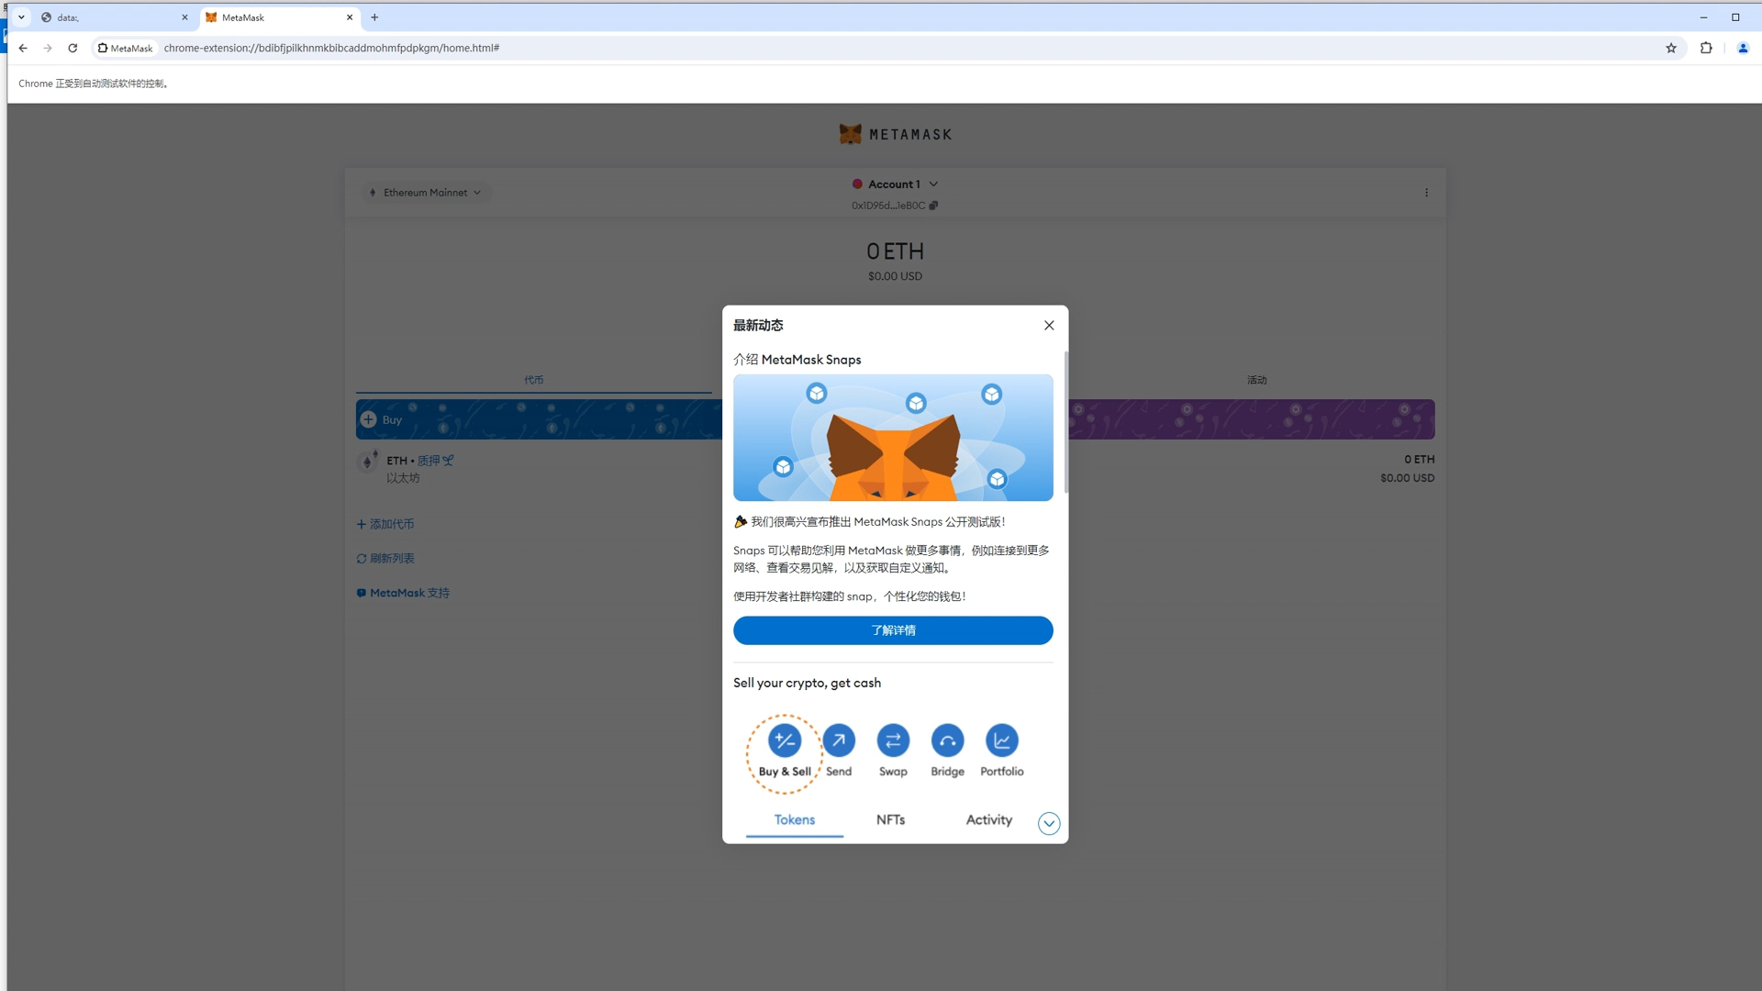Close the MetaMask browser tab
The height and width of the screenshot is (991, 1762).
coord(350,17)
